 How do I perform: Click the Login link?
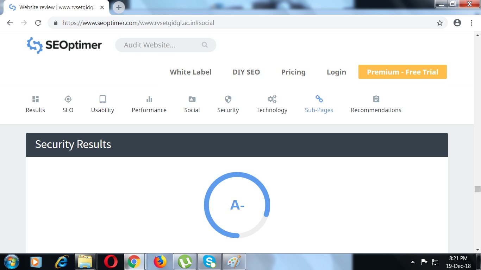[x=336, y=72]
